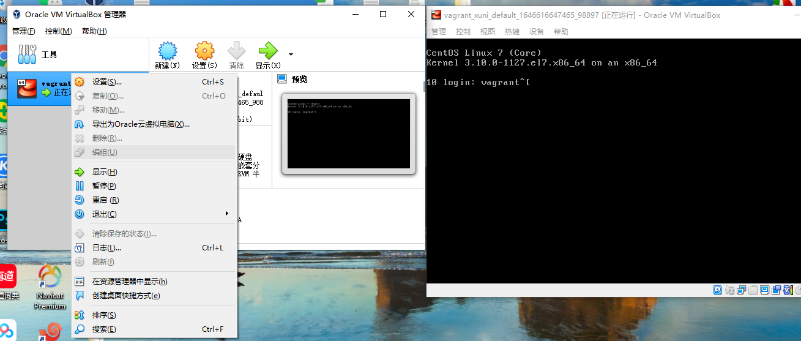Click the CPU virtualization V indicator icon
Viewport: 801px width, 341px height.
pyautogui.click(x=788, y=290)
